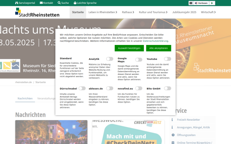The height and width of the screenshot is (144, 231).
Task: Enable the Youtube cookie toggle
Action: tap(167, 59)
